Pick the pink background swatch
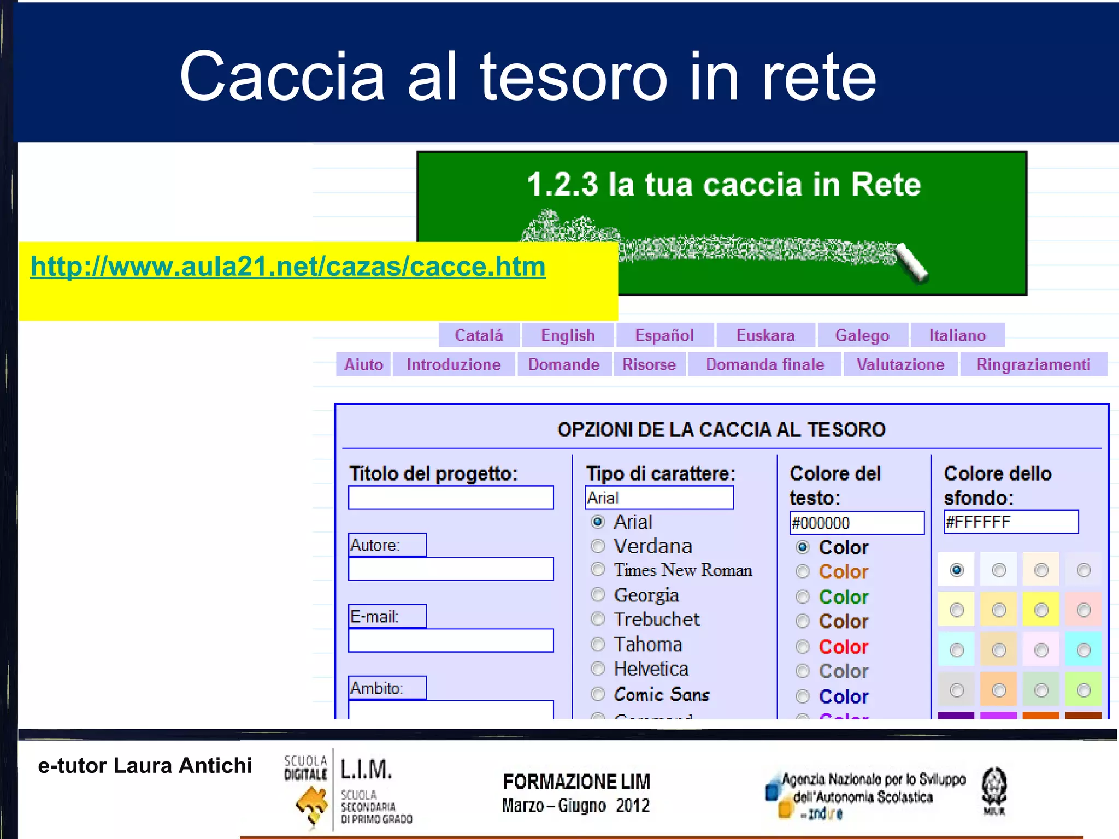 click(1083, 610)
